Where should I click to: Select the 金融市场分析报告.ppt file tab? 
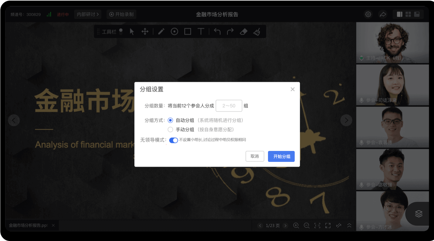pyautogui.click(x=28, y=226)
